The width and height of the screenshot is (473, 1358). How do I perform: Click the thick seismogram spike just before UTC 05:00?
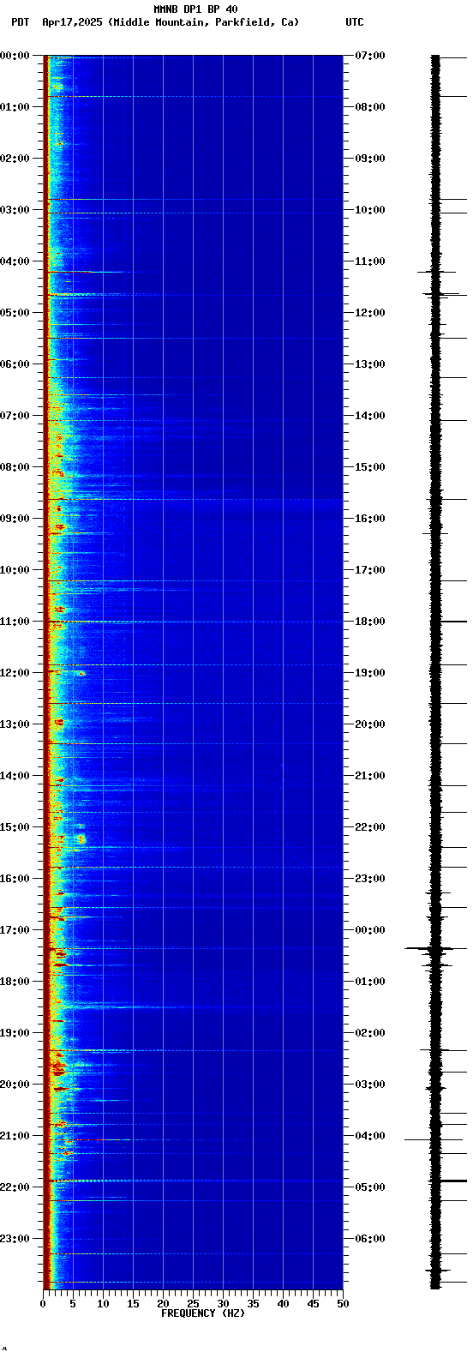pos(447,1181)
